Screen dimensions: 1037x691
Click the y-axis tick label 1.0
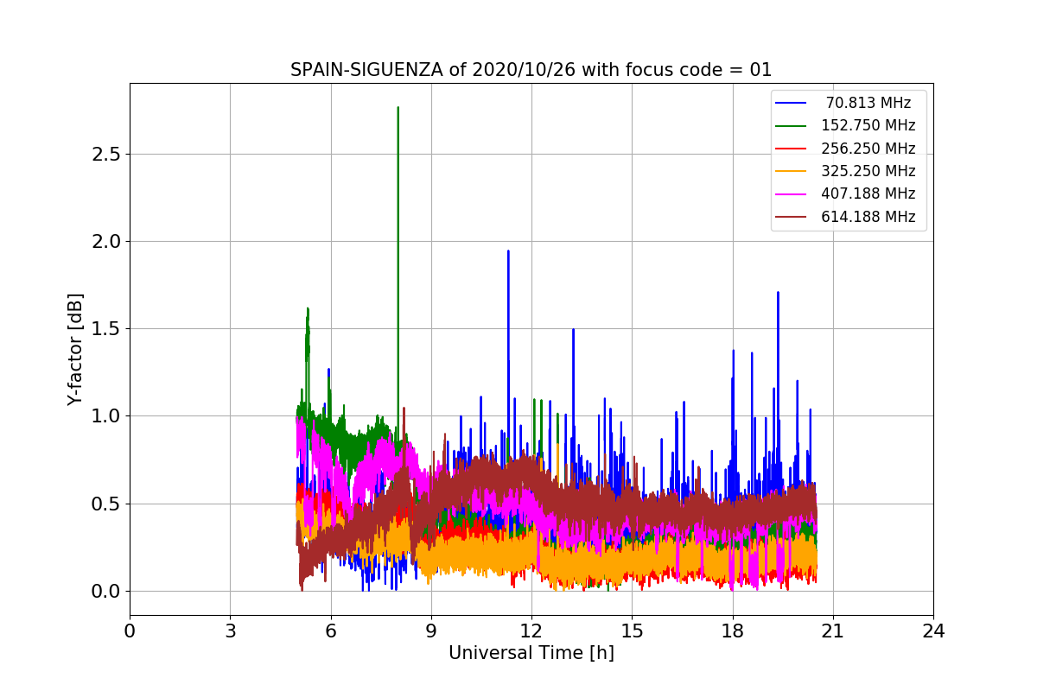coord(104,416)
